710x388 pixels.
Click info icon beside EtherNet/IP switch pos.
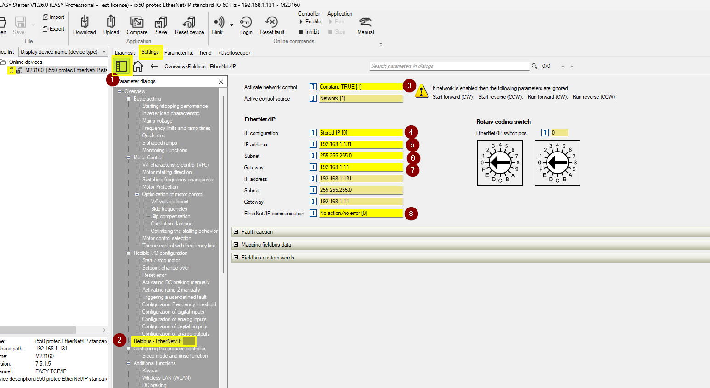pyautogui.click(x=545, y=133)
